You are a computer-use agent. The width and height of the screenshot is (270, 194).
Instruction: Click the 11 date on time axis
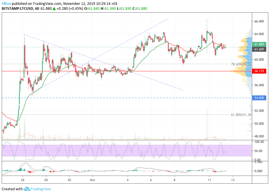point(209,180)
